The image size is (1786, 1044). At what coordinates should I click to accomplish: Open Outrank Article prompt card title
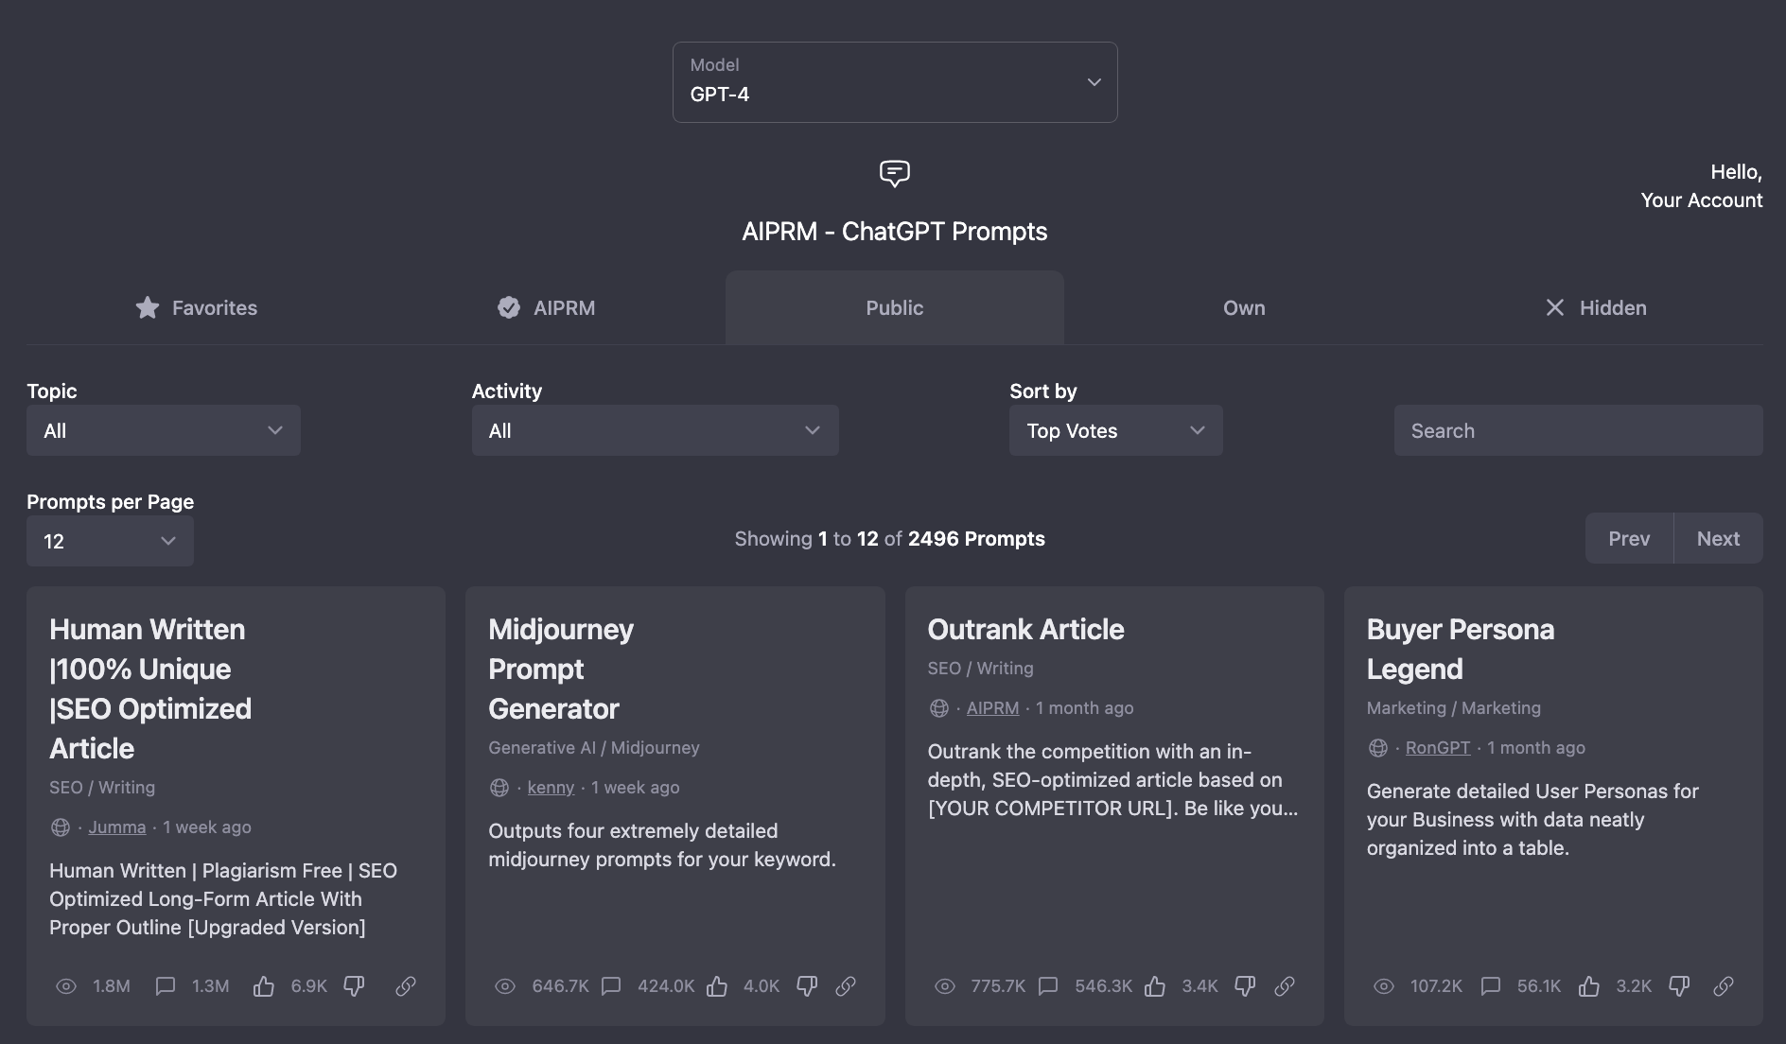click(x=1025, y=629)
